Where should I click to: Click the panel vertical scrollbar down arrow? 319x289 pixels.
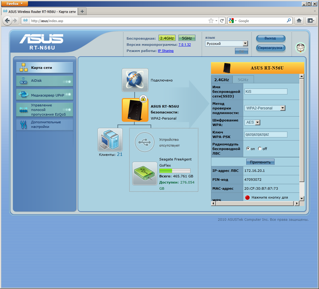pos(302,198)
